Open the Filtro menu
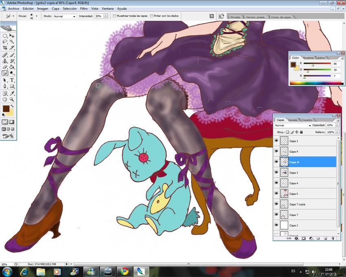The width and height of the screenshot is (346, 277). 84,9
